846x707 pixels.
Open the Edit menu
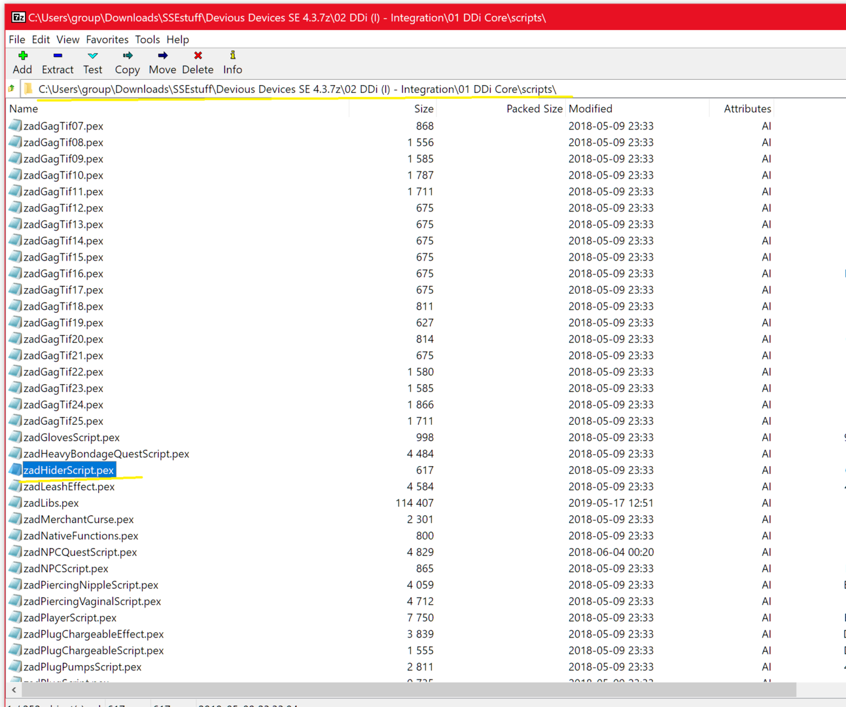41,39
